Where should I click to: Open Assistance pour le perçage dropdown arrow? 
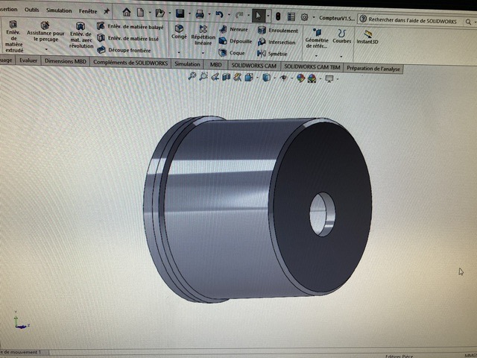click(45, 48)
